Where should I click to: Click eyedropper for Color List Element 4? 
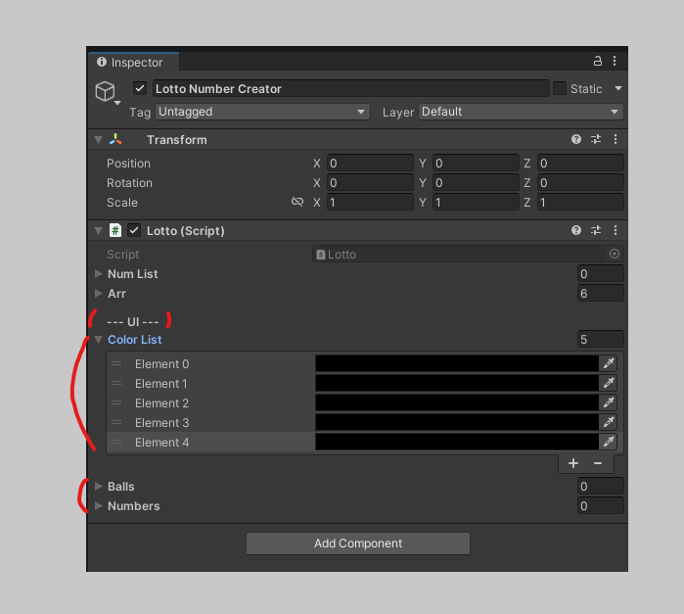pos(609,442)
